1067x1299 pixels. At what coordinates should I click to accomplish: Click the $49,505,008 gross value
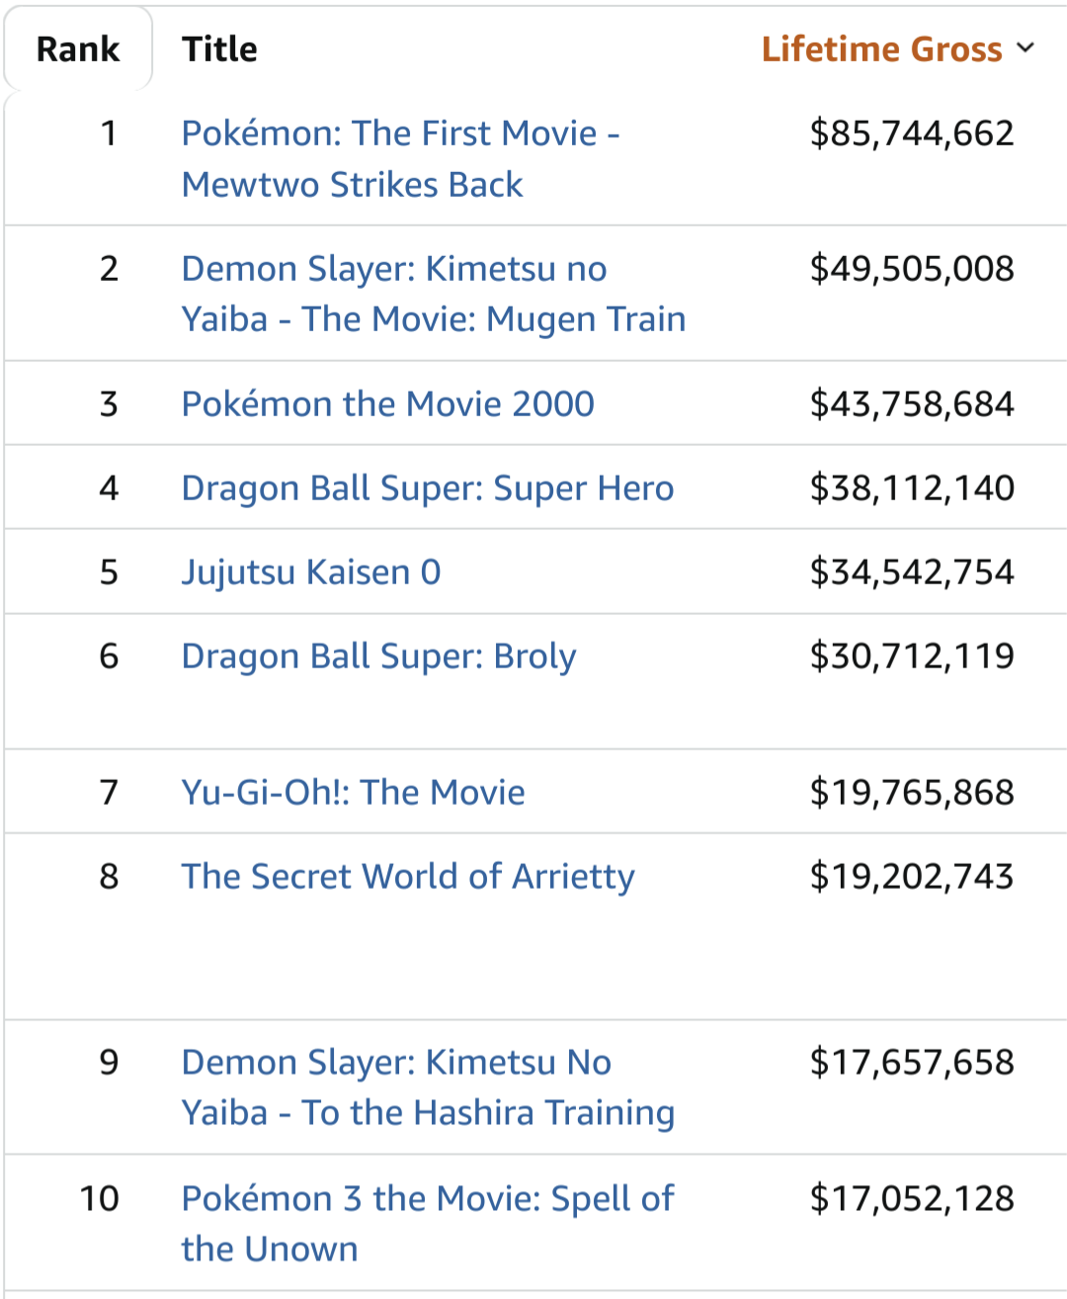click(x=912, y=269)
